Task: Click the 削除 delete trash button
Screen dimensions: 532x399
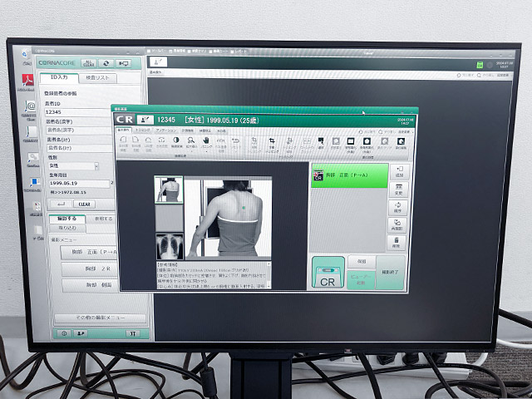Action: (x=396, y=243)
